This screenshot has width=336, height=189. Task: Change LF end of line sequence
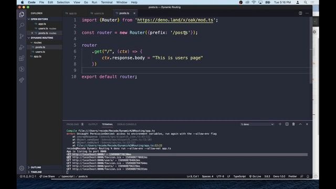(x=228, y=176)
